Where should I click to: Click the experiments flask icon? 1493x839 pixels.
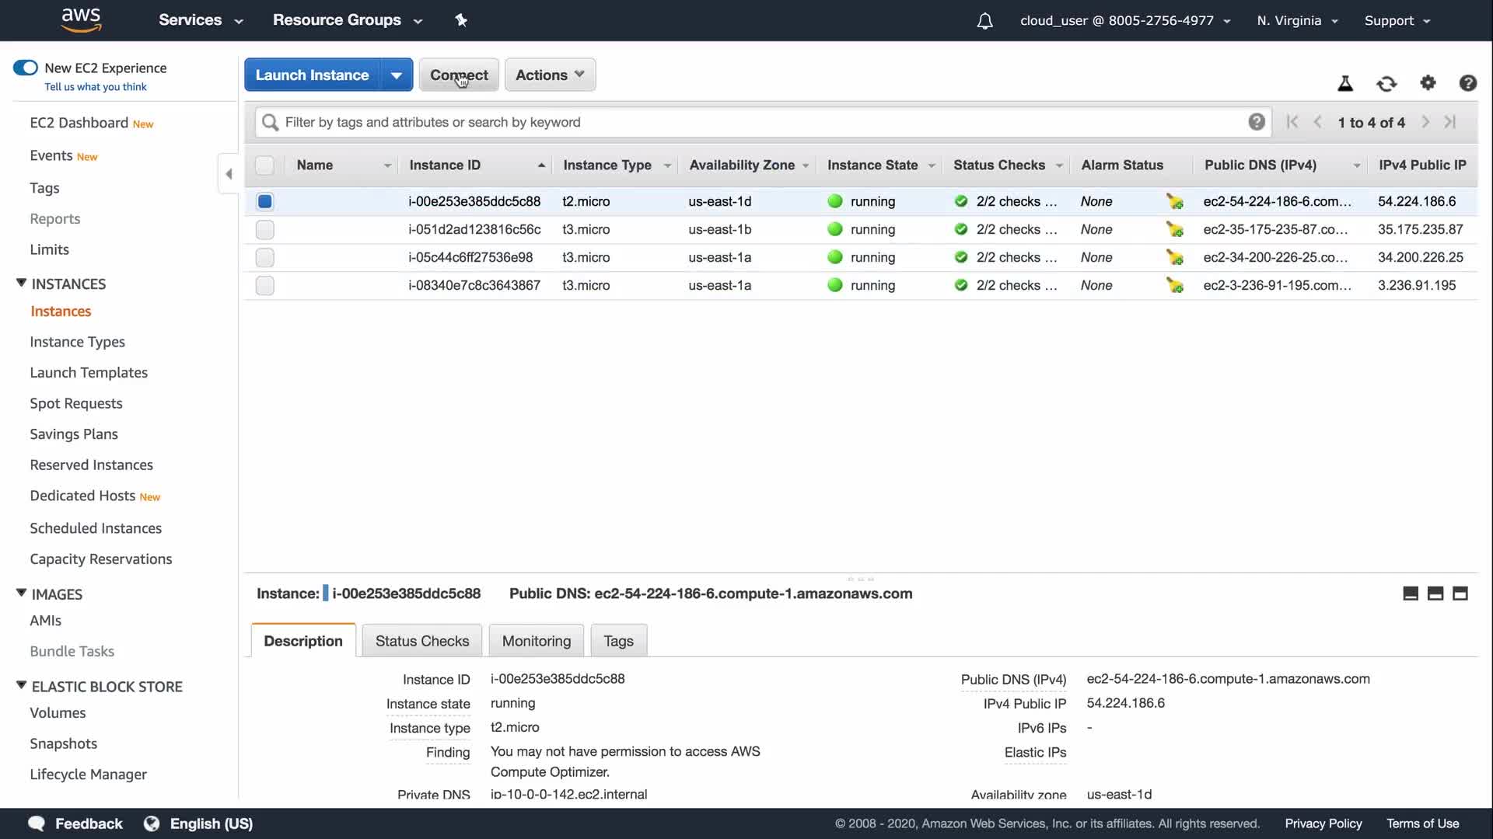click(1345, 83)
